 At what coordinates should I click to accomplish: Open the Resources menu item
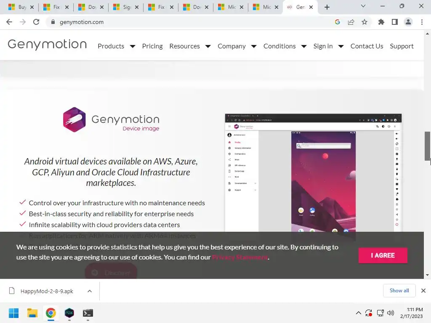[x=184, y=46]
